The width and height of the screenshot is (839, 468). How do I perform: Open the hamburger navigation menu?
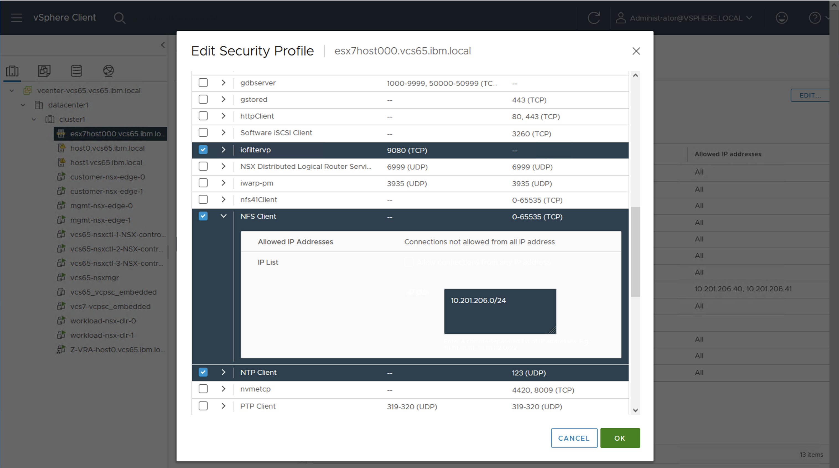[16, 18]
